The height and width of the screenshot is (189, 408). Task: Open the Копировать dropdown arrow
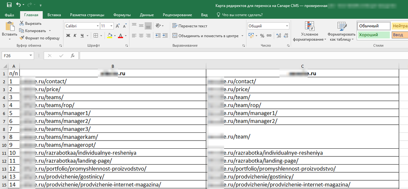click(50, 31)
